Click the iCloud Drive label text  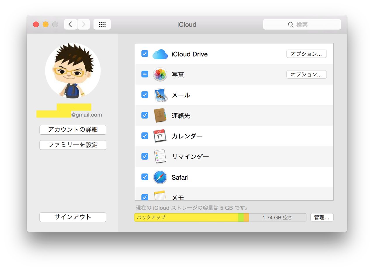[x=190, y=54]
